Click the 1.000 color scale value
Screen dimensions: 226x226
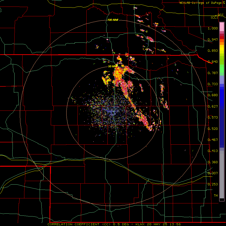click(x=213, y=28)
